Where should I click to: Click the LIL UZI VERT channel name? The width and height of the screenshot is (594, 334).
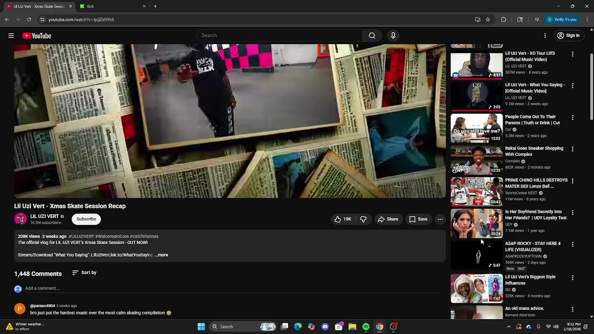[45, 217]
